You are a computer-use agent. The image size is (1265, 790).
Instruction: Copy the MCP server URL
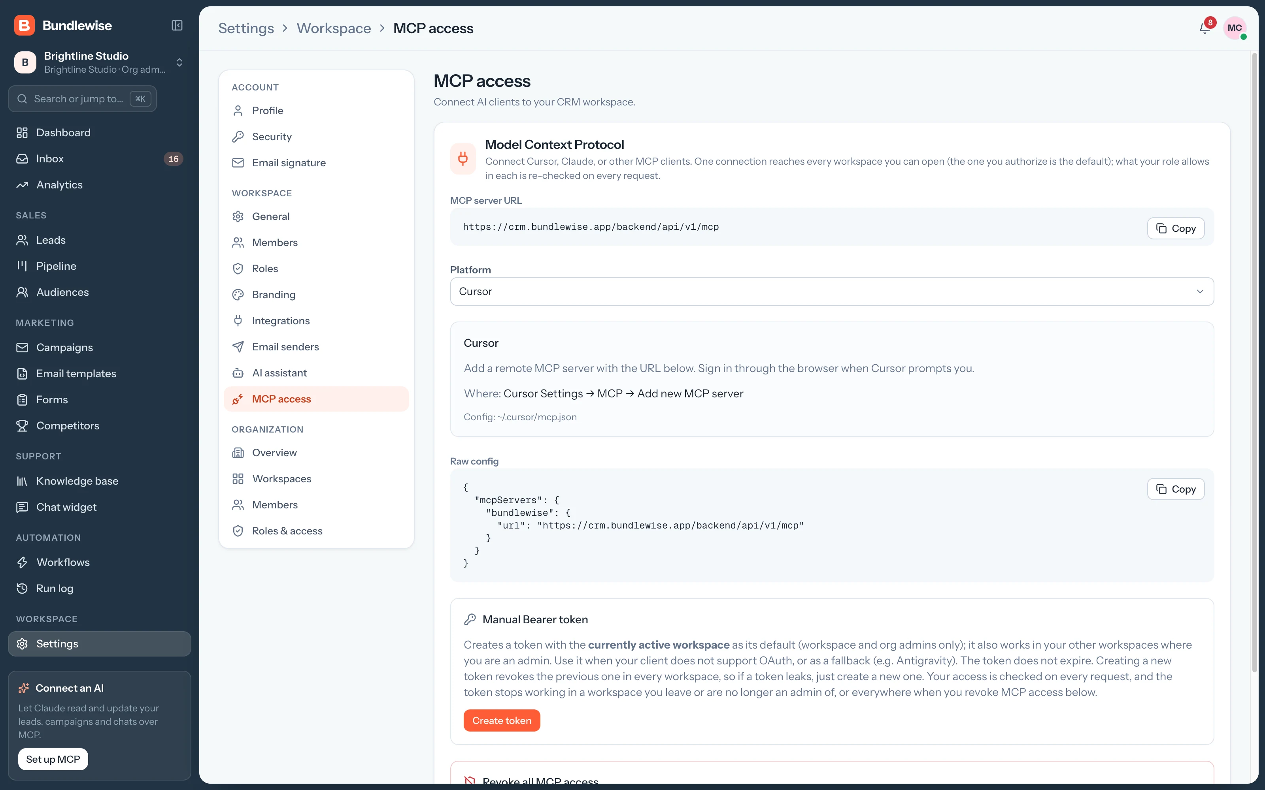[1176, 228]
